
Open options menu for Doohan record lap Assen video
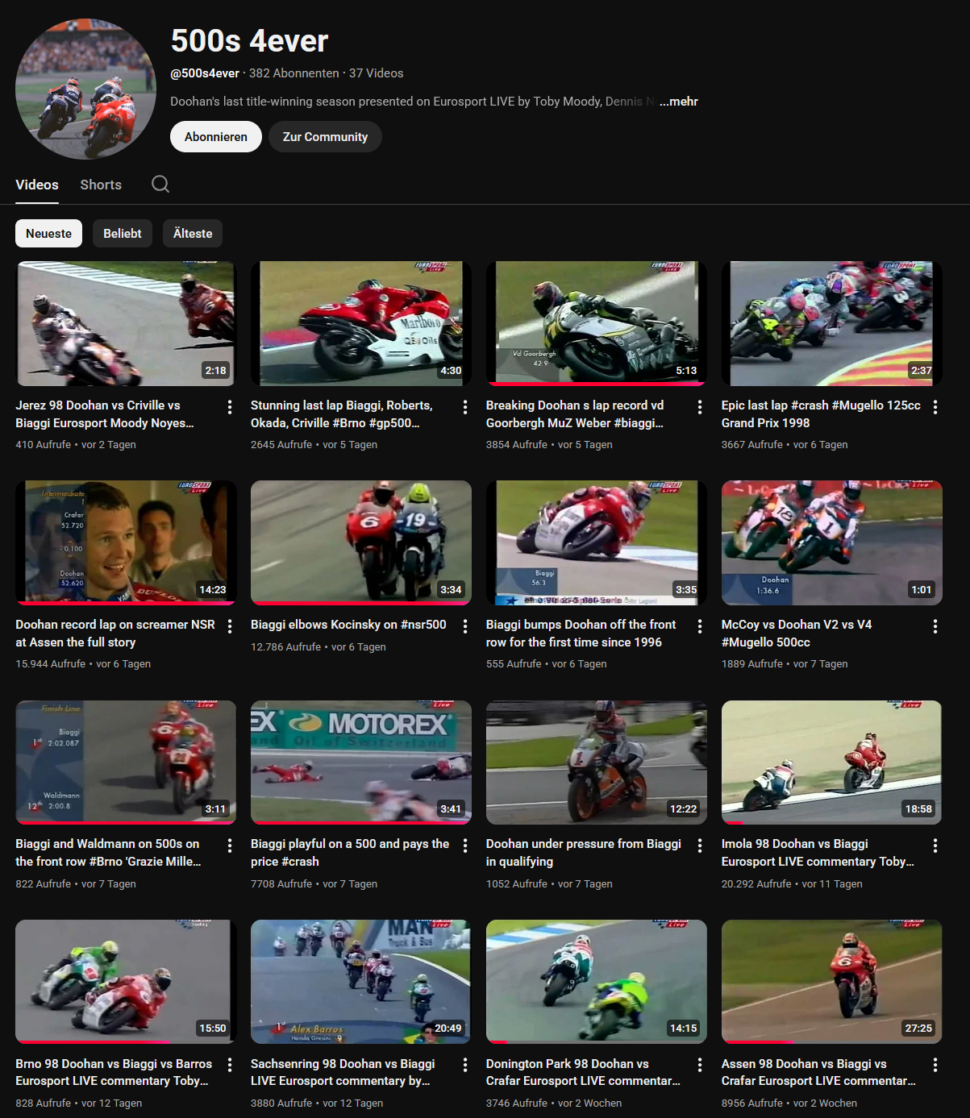pyautogui.click(x=230, y=626)
